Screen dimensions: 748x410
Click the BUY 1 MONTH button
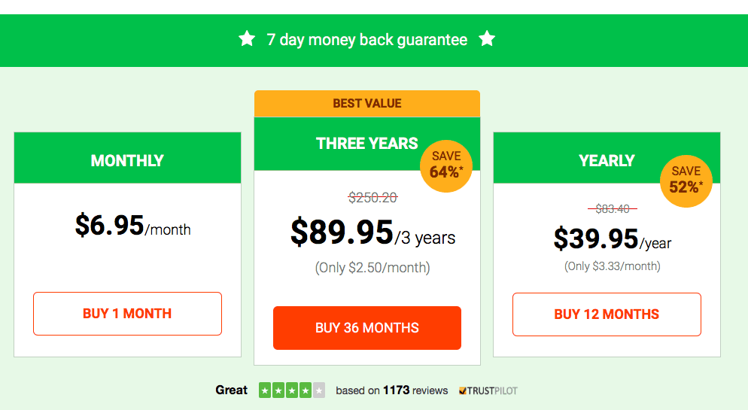coord(127,314)
